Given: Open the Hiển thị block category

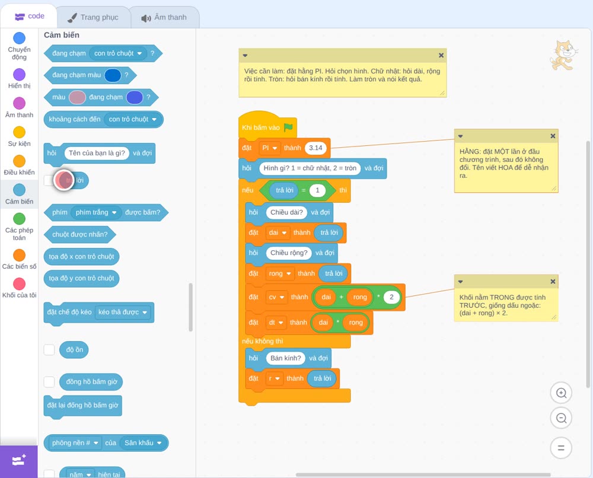Looking at the screenshot, I should (x=19, y=79).
